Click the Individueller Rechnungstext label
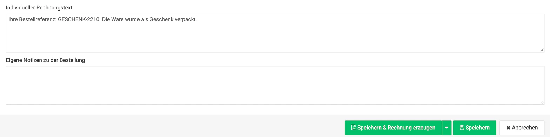This screenshot has width=550, height=137. coord(39,7)
